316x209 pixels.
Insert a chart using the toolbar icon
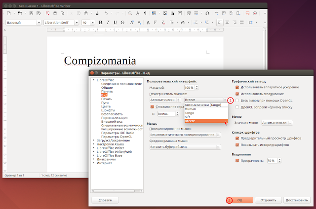click(x=172, y=13)
